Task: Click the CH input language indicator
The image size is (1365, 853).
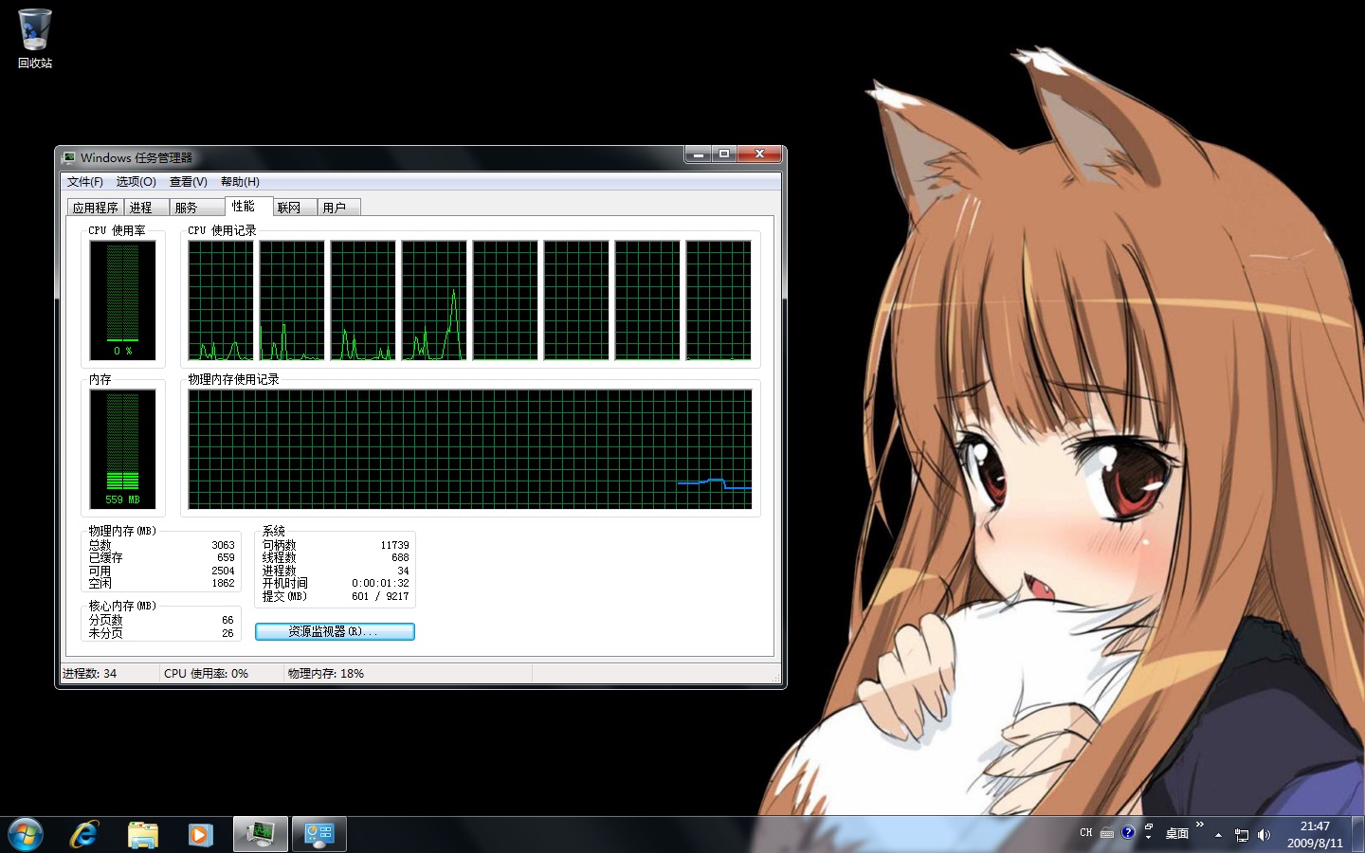Action: click(1086, 833)
